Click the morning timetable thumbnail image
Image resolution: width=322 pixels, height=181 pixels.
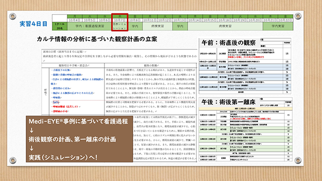[245, 66]
